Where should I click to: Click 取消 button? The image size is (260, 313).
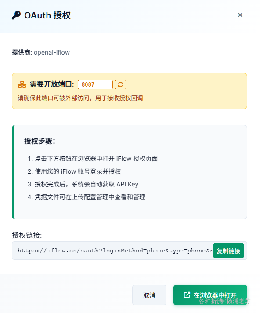tap(149, 295)
